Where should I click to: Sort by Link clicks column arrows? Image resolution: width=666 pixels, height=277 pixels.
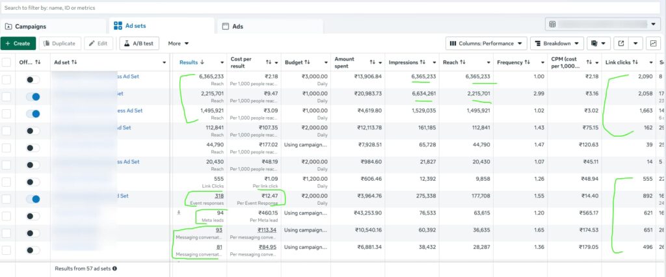click(634, 62)
